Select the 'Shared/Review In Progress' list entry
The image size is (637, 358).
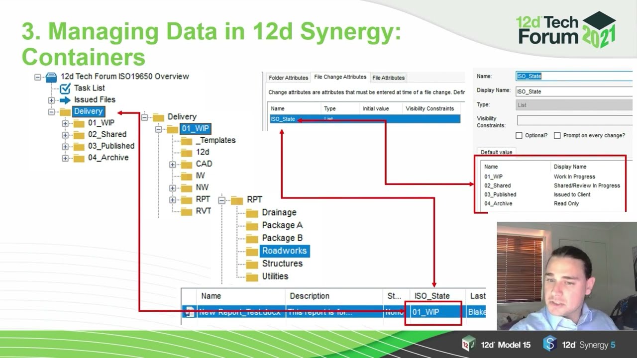(587, 185)
